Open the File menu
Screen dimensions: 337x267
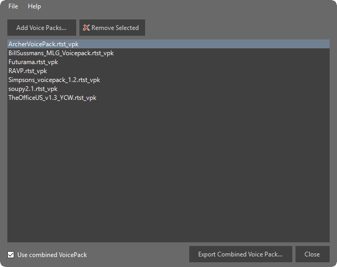click(x=13, y=6)
